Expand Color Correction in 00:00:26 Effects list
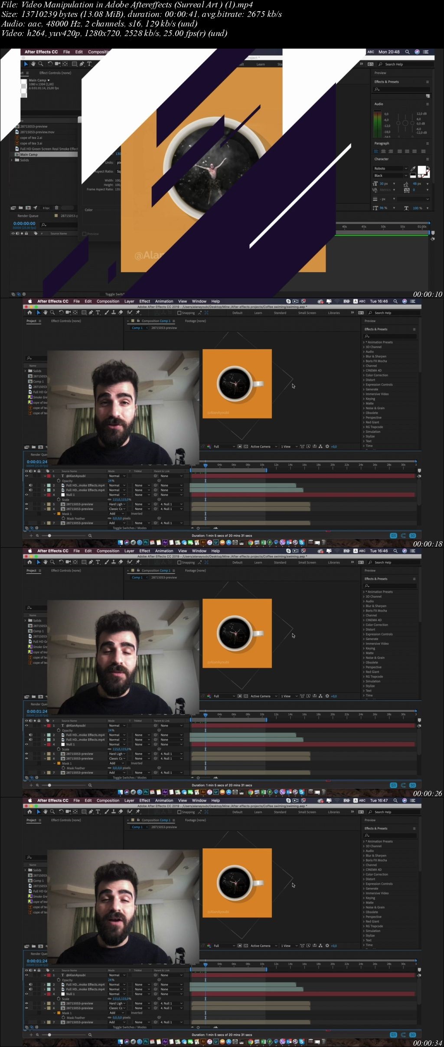Image resolution: width=444 pixels, height=1047 pixels. 364,625
